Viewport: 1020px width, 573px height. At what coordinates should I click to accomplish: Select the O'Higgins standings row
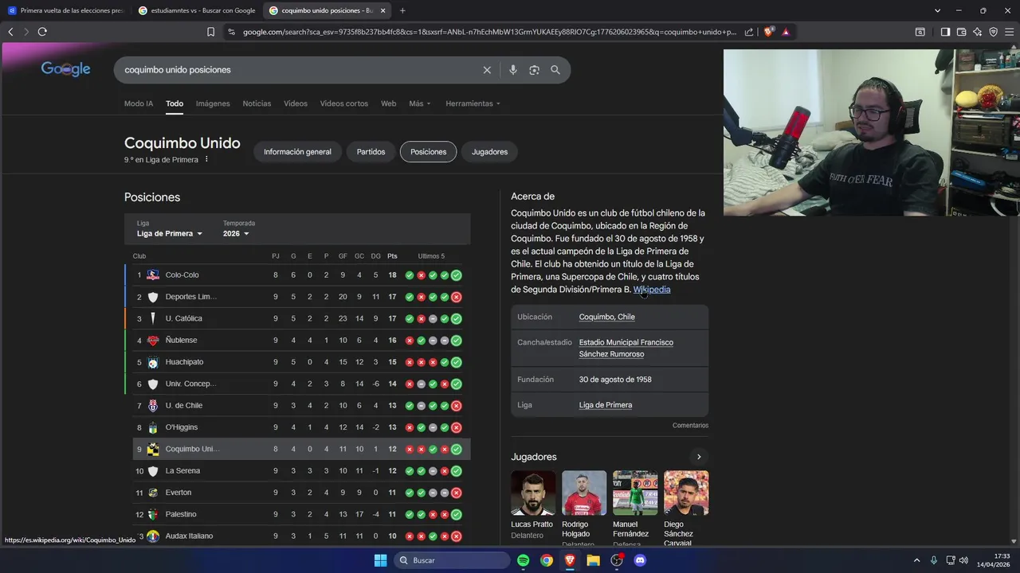click(297, 427)
